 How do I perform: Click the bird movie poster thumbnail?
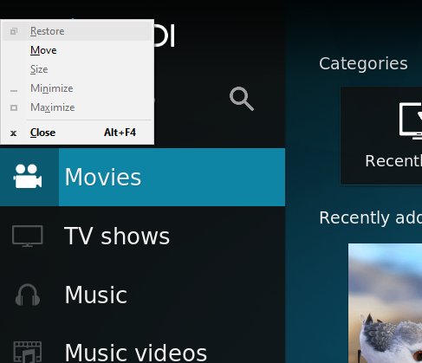pos(385,303)
